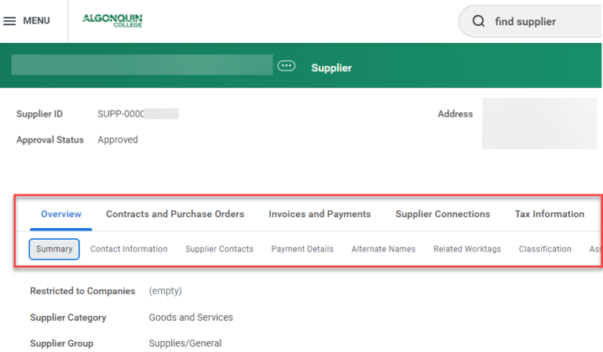Image resolution: width=603 pixels, height=352 pixels.
Task: Select the Summary sub-tab
Action: (54, 249)
